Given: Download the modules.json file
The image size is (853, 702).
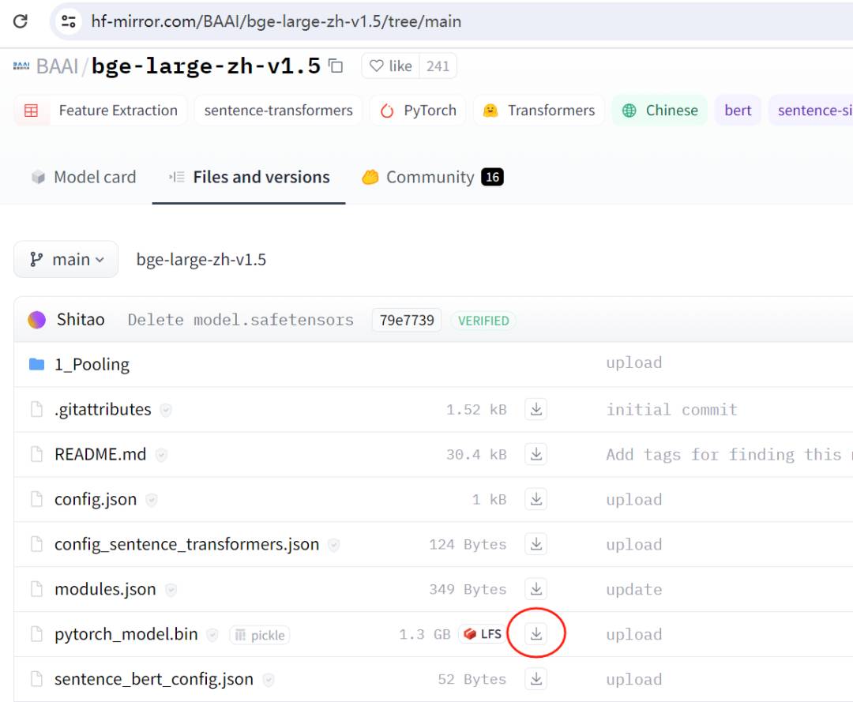Looking at the screenshot, I should pyautogui.click(x=535, y=589).
